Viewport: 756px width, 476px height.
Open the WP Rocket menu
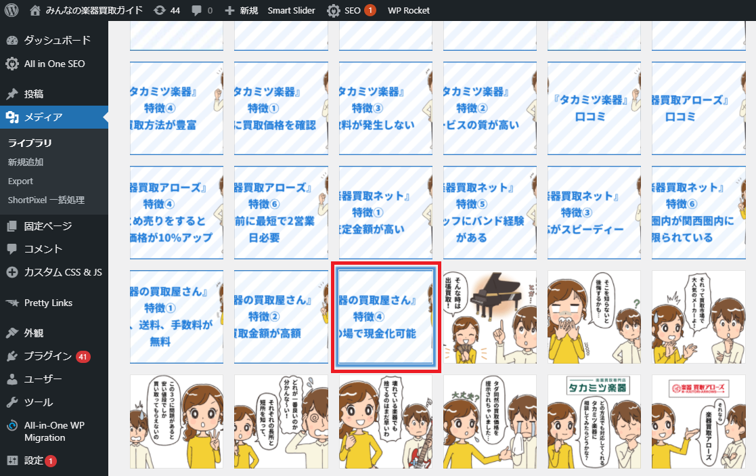point(409,10)
